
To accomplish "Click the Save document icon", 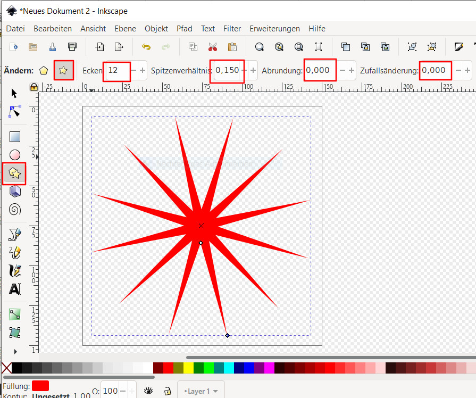I will (53, 47).
